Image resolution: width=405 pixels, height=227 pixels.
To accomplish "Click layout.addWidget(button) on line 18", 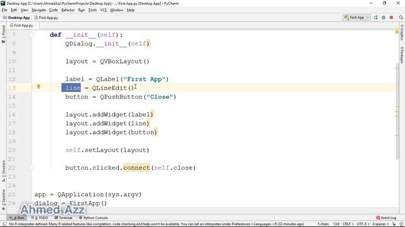I will click(x=111, y=132).
